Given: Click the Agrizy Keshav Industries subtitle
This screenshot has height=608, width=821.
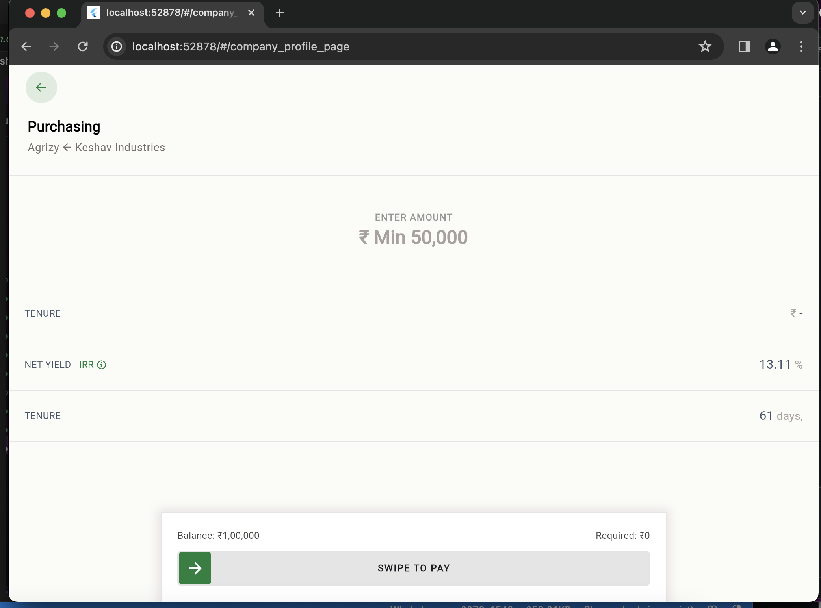Looking at the screenshot, I should point(96,147).
